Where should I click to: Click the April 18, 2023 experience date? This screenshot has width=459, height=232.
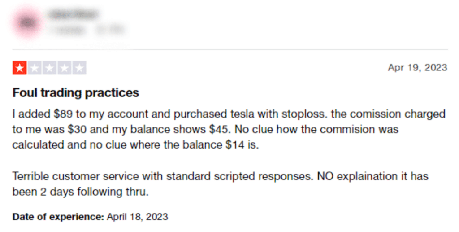(x=137, y=217)
